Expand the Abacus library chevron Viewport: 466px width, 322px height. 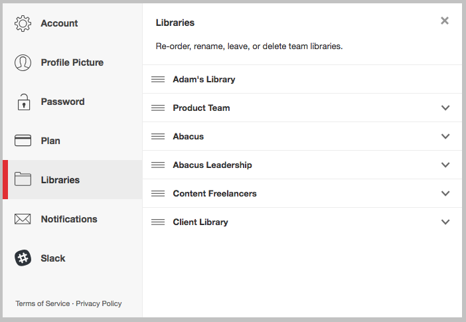[x=445, y=137]
